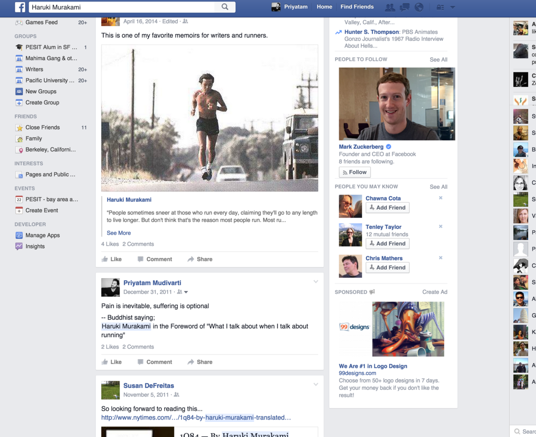Open Susan DeFreitas profile link
536x437 pixels.
coord(148,386)
